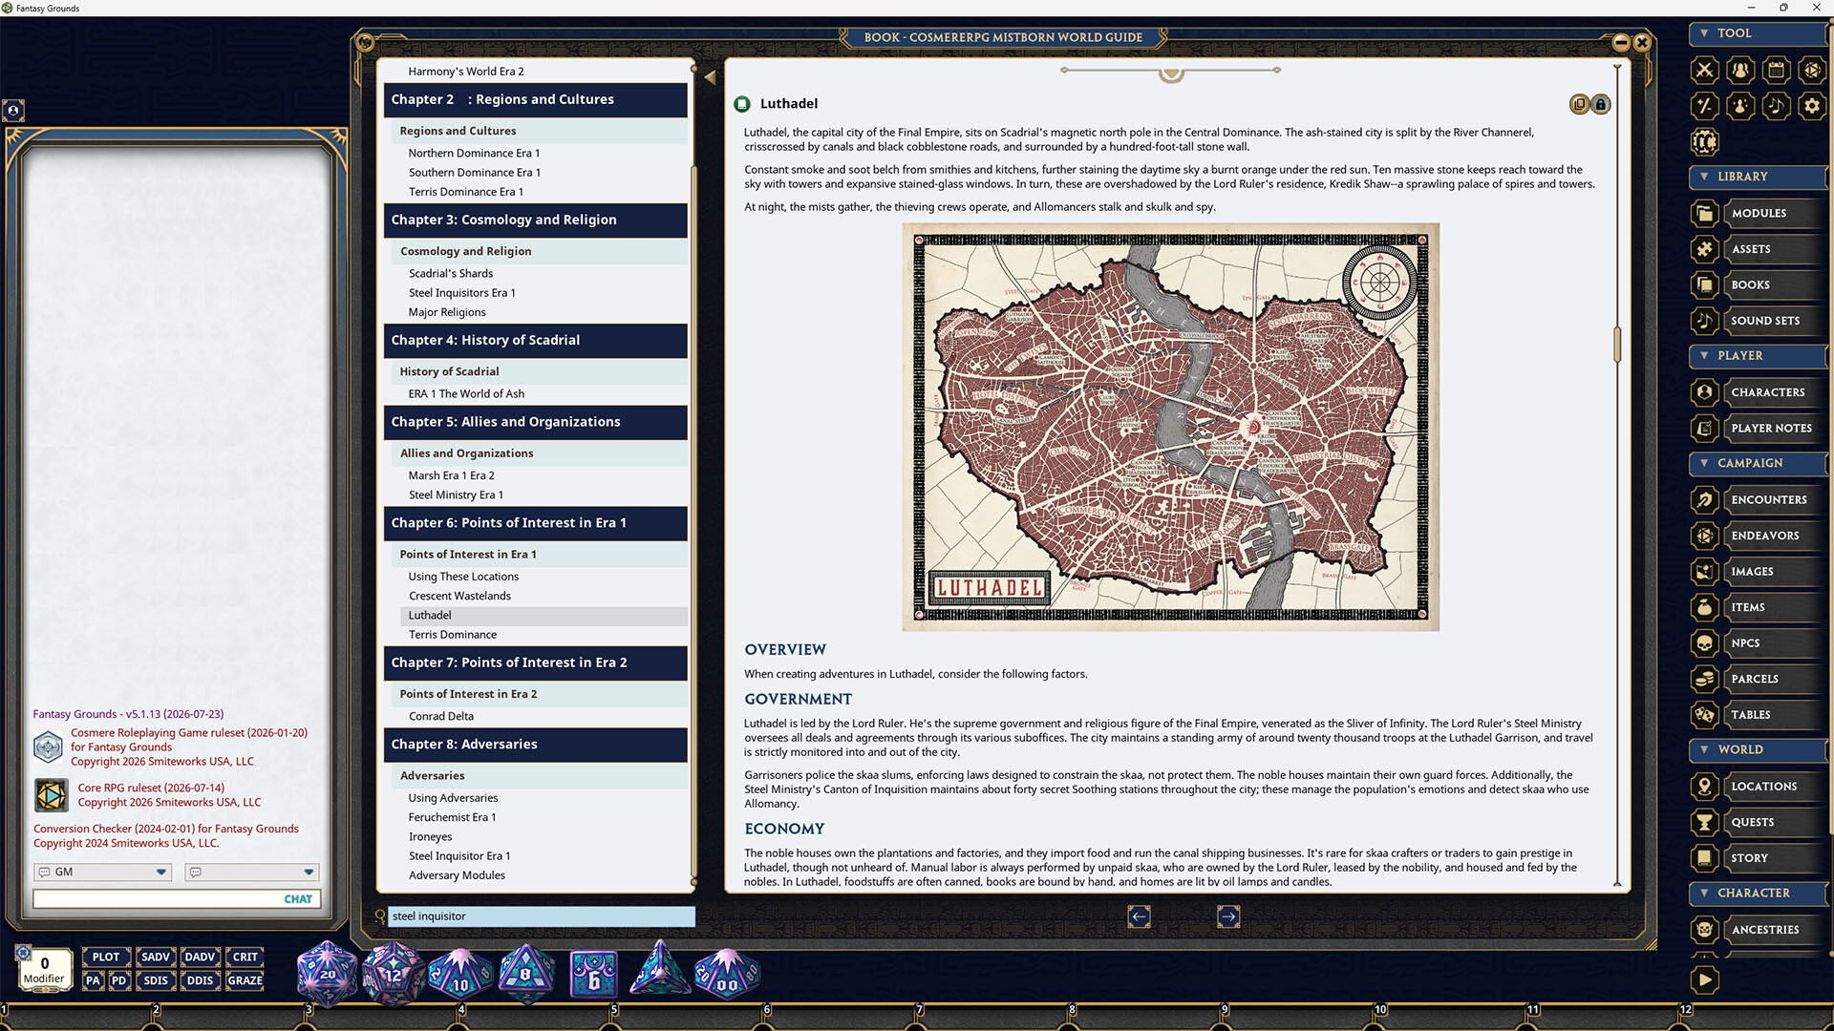Viewport: 1834px width, 1031px height.
Task: Open the CC conversion checker tool icon
Action: [1704, 142]
